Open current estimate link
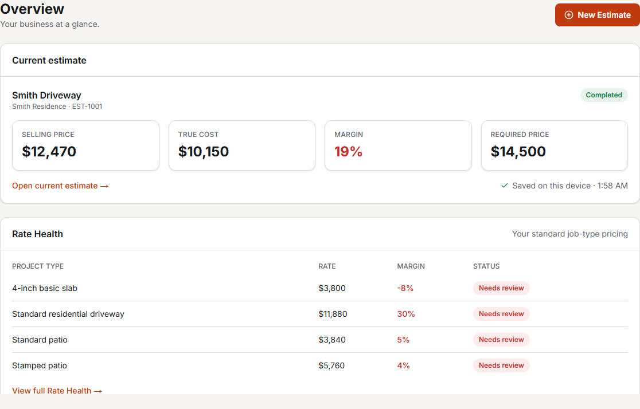This screenshot has width=640, height=409. pos(60,186)
